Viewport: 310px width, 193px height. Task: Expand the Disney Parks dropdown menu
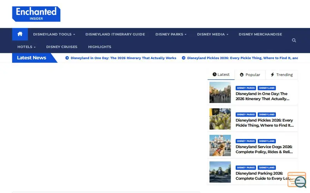(171, 34)
